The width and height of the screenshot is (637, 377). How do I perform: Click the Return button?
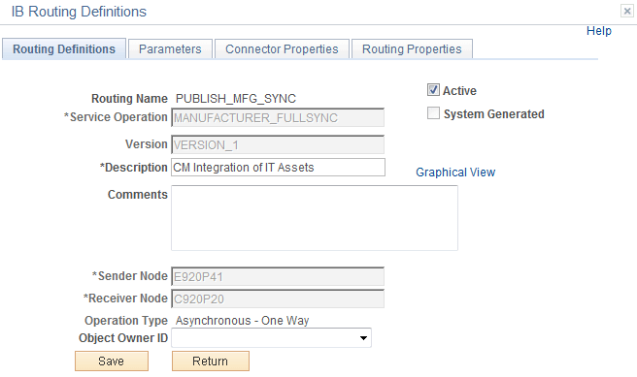click(211, 361)
